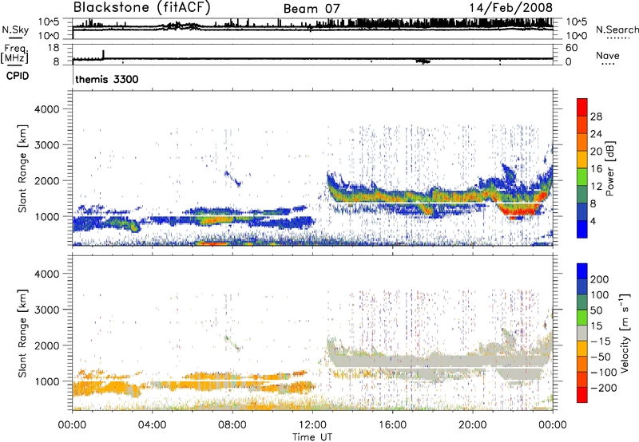This screenshot has width=639, height=442.
Task: Click the "16:00" time tick label
Action: coord(392,425)
